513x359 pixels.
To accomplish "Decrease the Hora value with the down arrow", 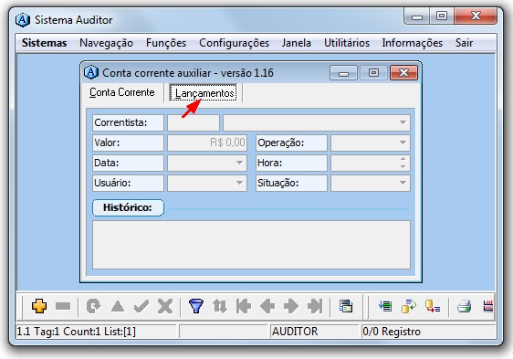I will (403, 167).
